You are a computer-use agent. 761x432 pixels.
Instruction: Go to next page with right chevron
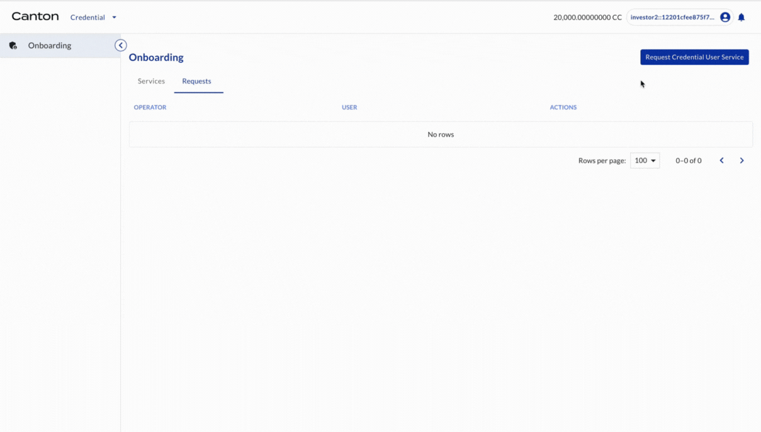tap(741, 160)
